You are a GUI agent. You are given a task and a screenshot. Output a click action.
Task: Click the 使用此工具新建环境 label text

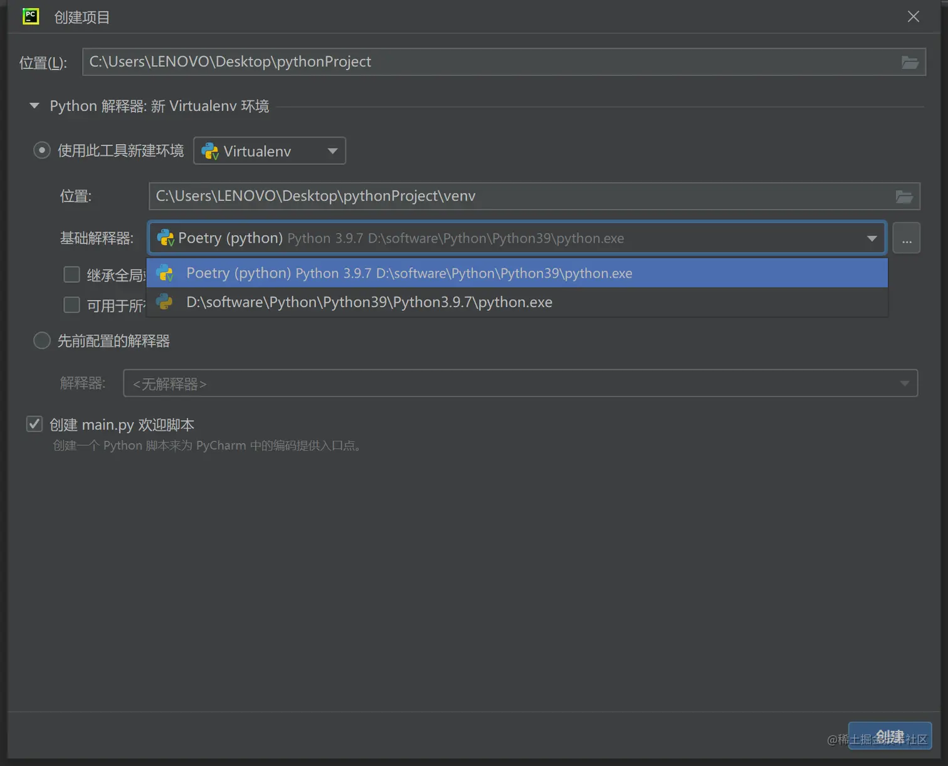click(x=121, y=151)
